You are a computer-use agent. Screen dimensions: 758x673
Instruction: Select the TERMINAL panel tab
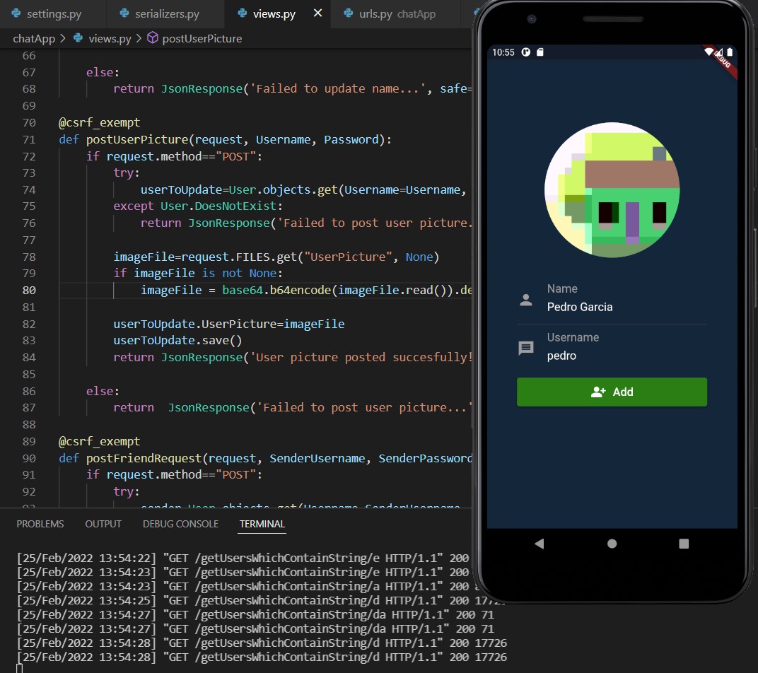coord(262,524)
